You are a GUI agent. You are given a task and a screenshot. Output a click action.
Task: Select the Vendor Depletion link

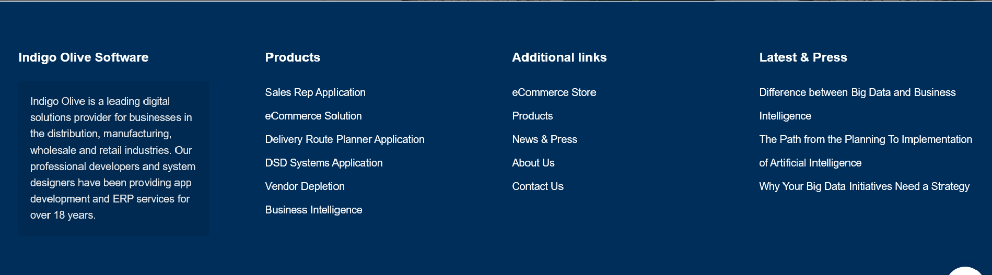coord(305,186)
